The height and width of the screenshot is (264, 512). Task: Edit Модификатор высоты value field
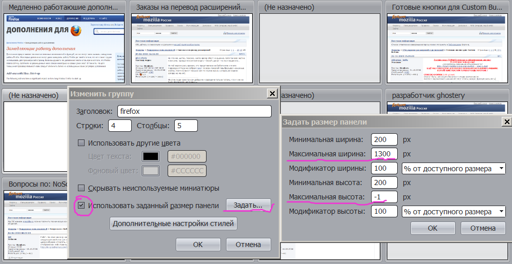(384, 211)
